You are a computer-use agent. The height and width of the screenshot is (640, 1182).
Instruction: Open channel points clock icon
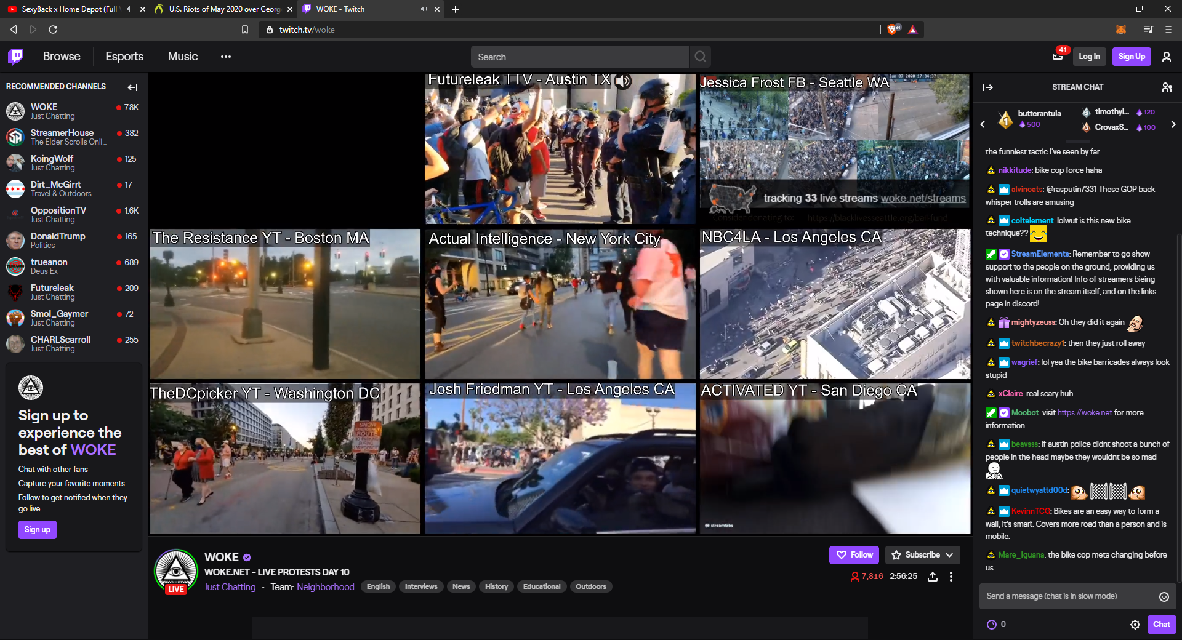click(x=992, y=625)
